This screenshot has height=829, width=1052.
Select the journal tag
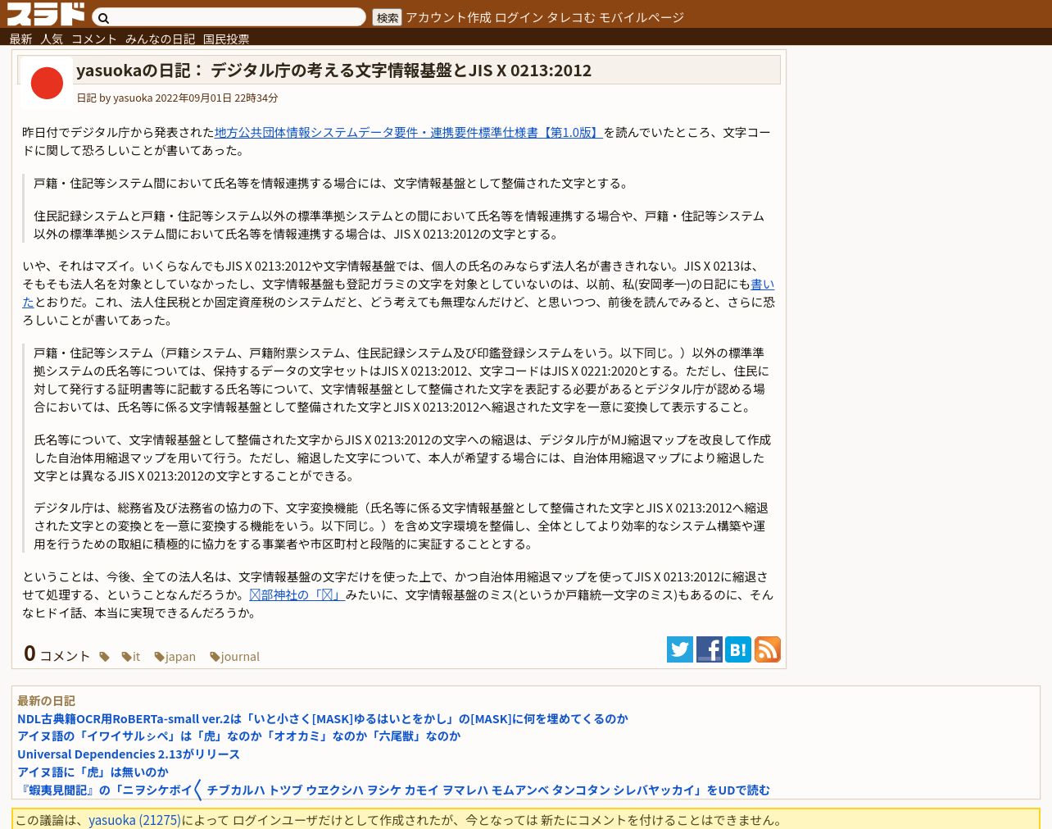coord(235,656)
